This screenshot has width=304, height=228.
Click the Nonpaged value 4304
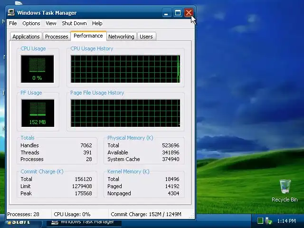[x=173, y=193]
